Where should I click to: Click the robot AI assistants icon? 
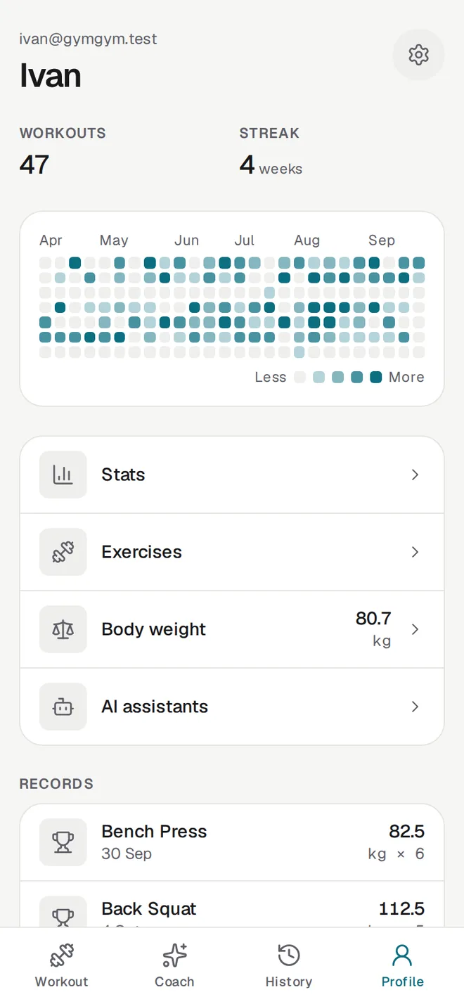(x=63, y=707)
